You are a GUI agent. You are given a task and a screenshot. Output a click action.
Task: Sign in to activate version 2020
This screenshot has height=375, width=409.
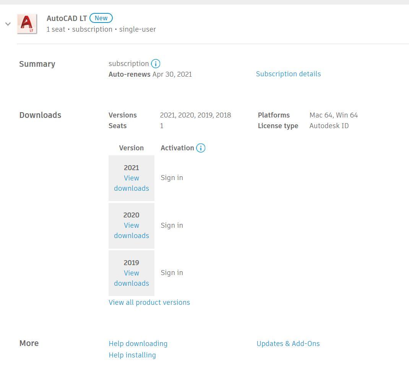pyautogui.click(x=172, y=225)
